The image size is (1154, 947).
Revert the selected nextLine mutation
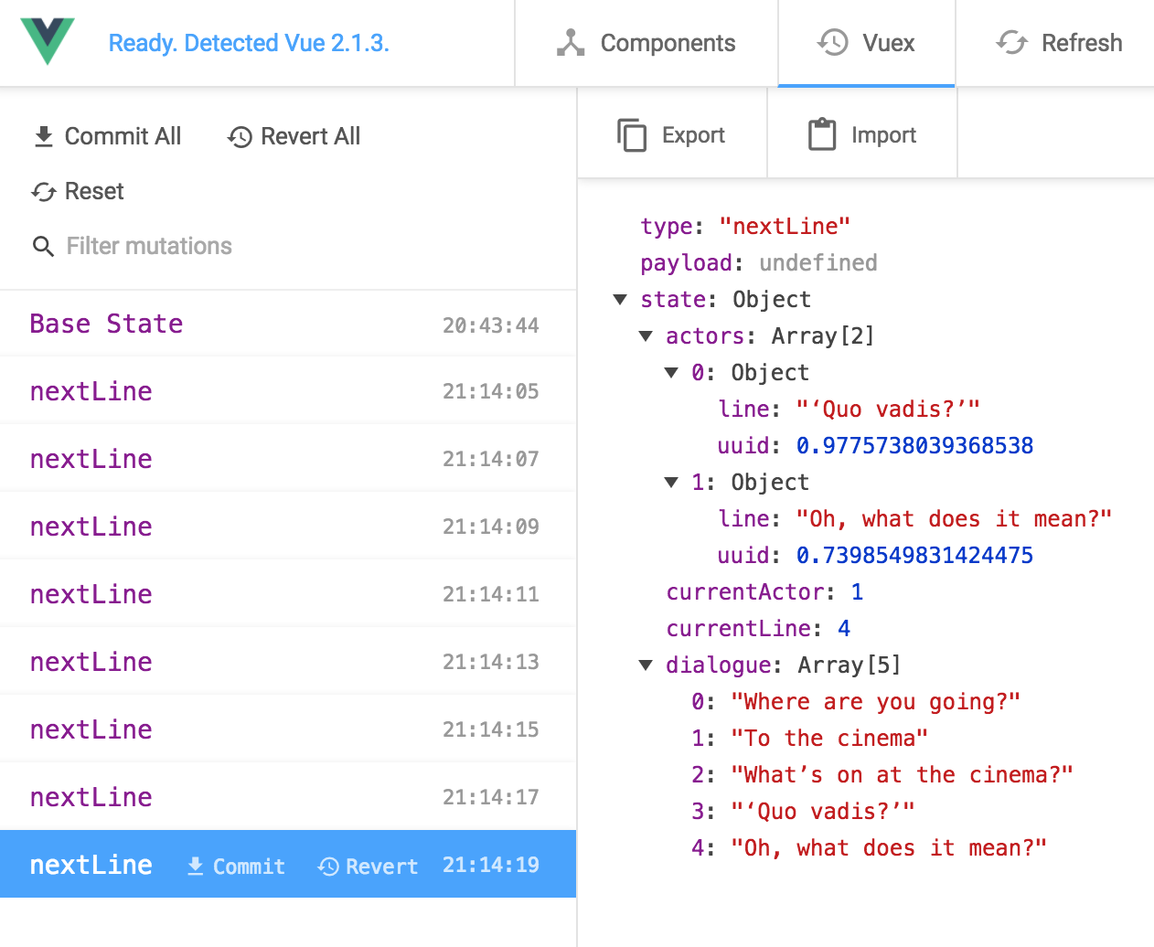click(368, 867)
